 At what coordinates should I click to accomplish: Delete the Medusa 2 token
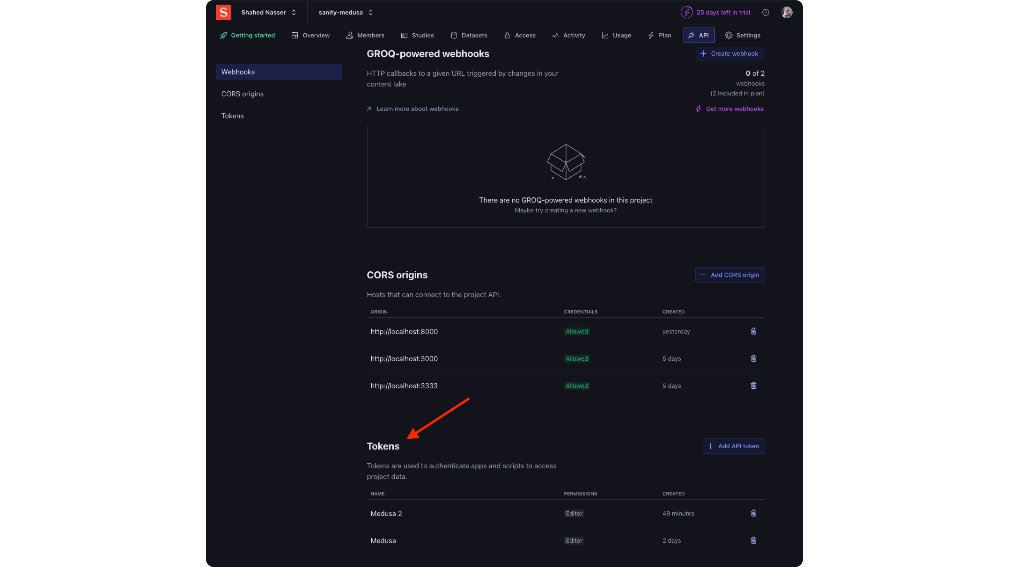click(x=753, y=513)
